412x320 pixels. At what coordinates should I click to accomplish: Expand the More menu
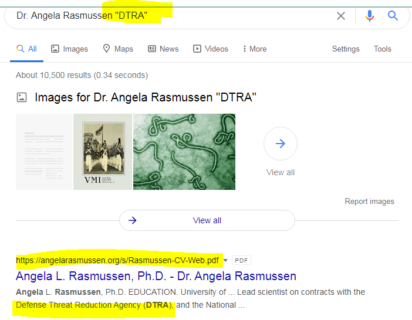[x=254, y=49]
